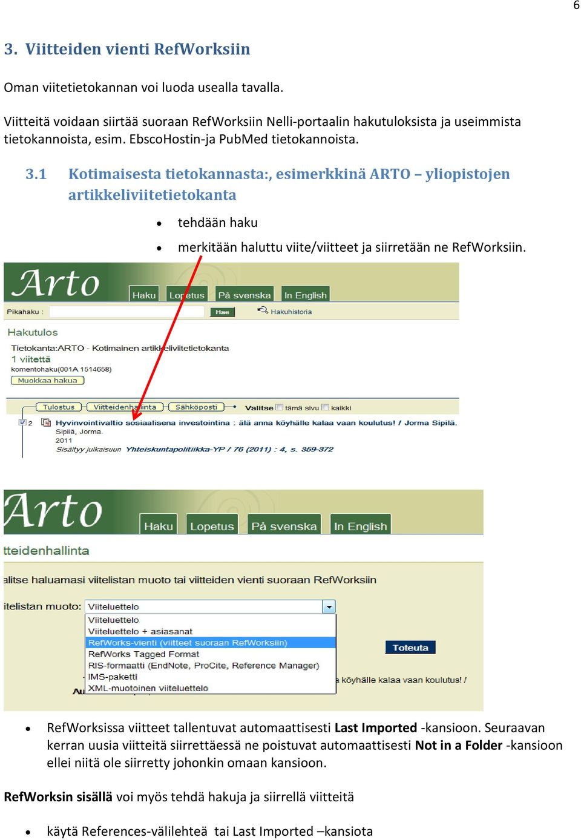Click into the Pikahaku search field
The width and height of the screenshot is (581, 840).
[126, 312]
